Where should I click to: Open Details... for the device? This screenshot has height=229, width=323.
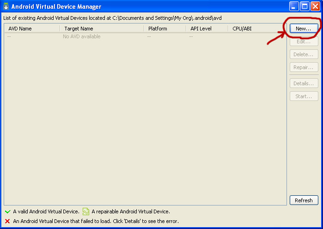(x=304, y=83)
